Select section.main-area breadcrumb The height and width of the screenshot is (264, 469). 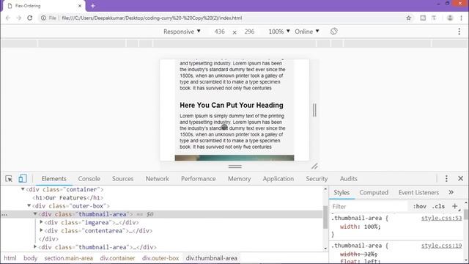[68, 258]
